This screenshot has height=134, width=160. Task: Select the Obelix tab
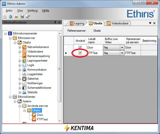coord(96,23)
